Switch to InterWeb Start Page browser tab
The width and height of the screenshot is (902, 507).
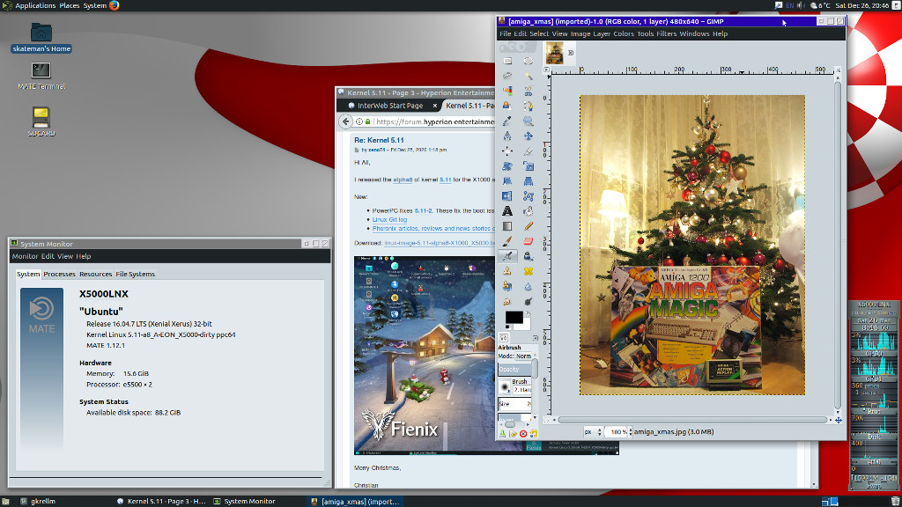[390, 106]
